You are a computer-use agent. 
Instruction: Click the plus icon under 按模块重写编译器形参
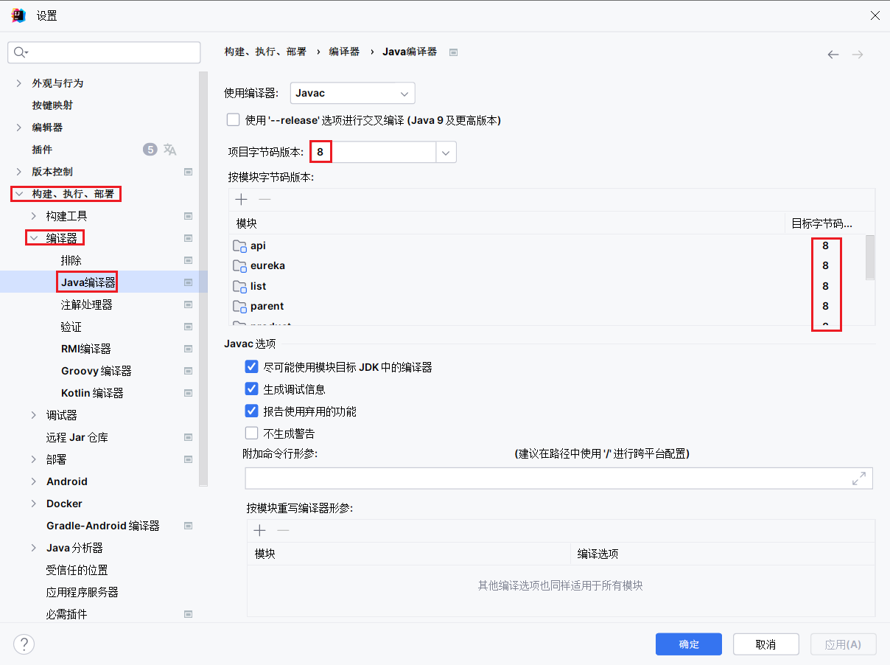pos(259,530)
